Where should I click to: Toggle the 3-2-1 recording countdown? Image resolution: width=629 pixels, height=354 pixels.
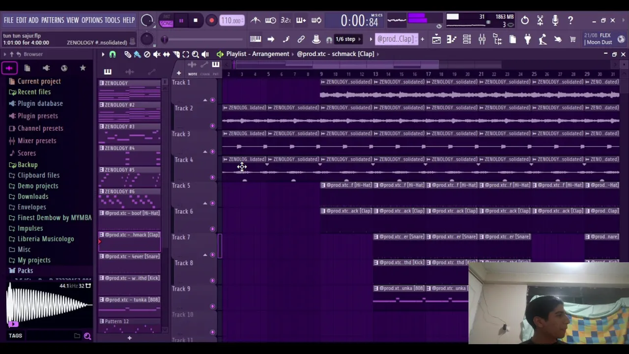pos(286,21)
